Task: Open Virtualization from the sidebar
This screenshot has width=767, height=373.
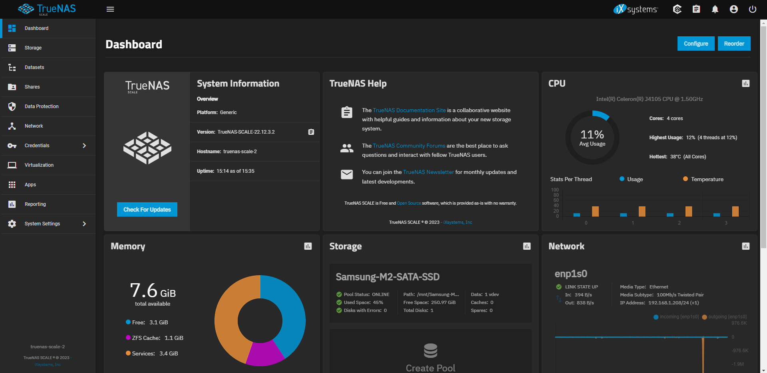Action: pyautogui.click(x=39, y=165)
